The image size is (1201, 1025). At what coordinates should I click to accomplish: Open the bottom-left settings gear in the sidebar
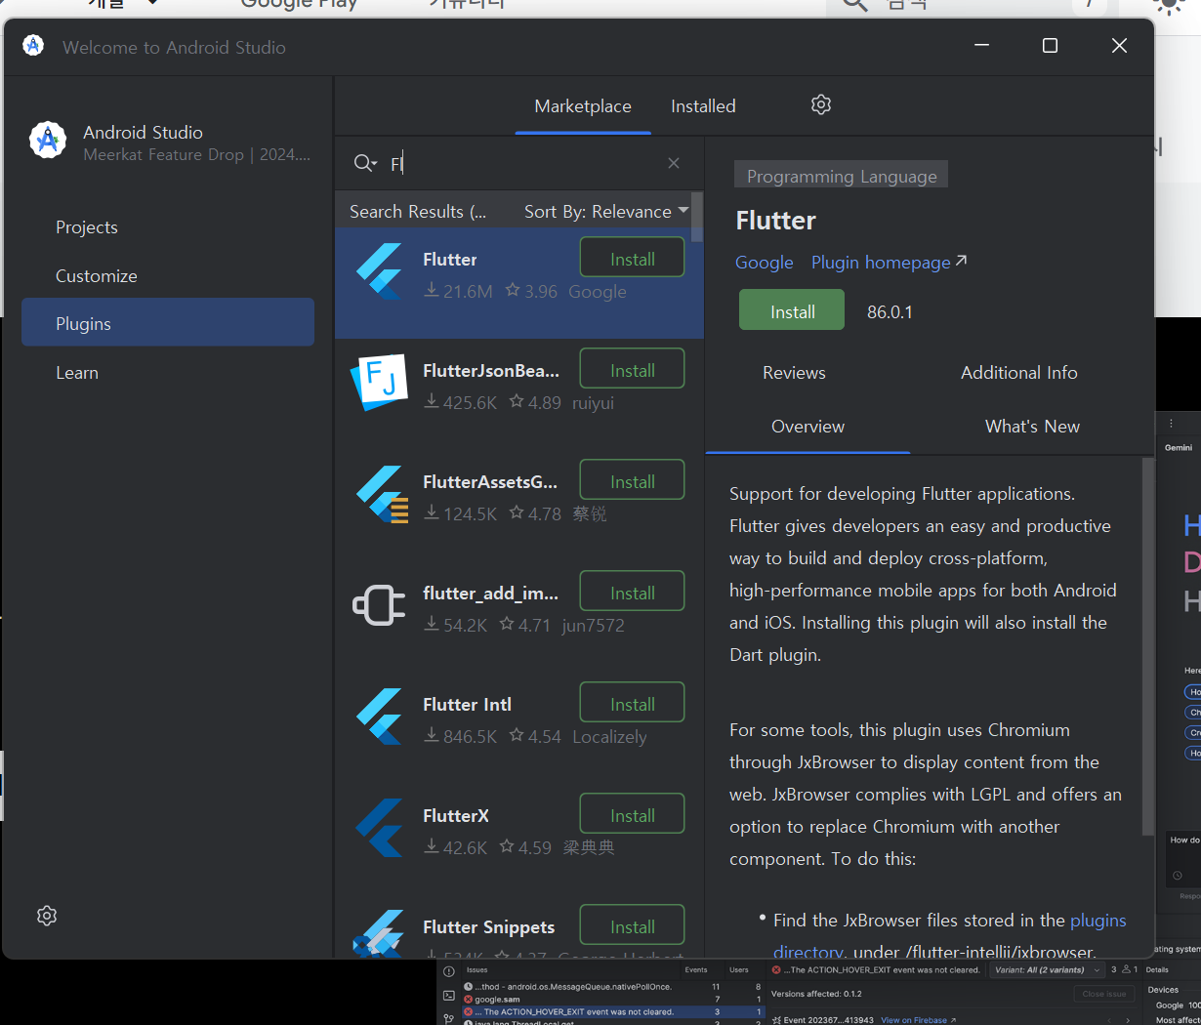click(47, 916)
